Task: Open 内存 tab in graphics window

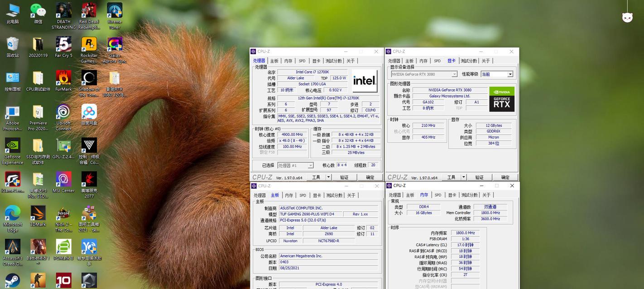Action: coord(423,61)
